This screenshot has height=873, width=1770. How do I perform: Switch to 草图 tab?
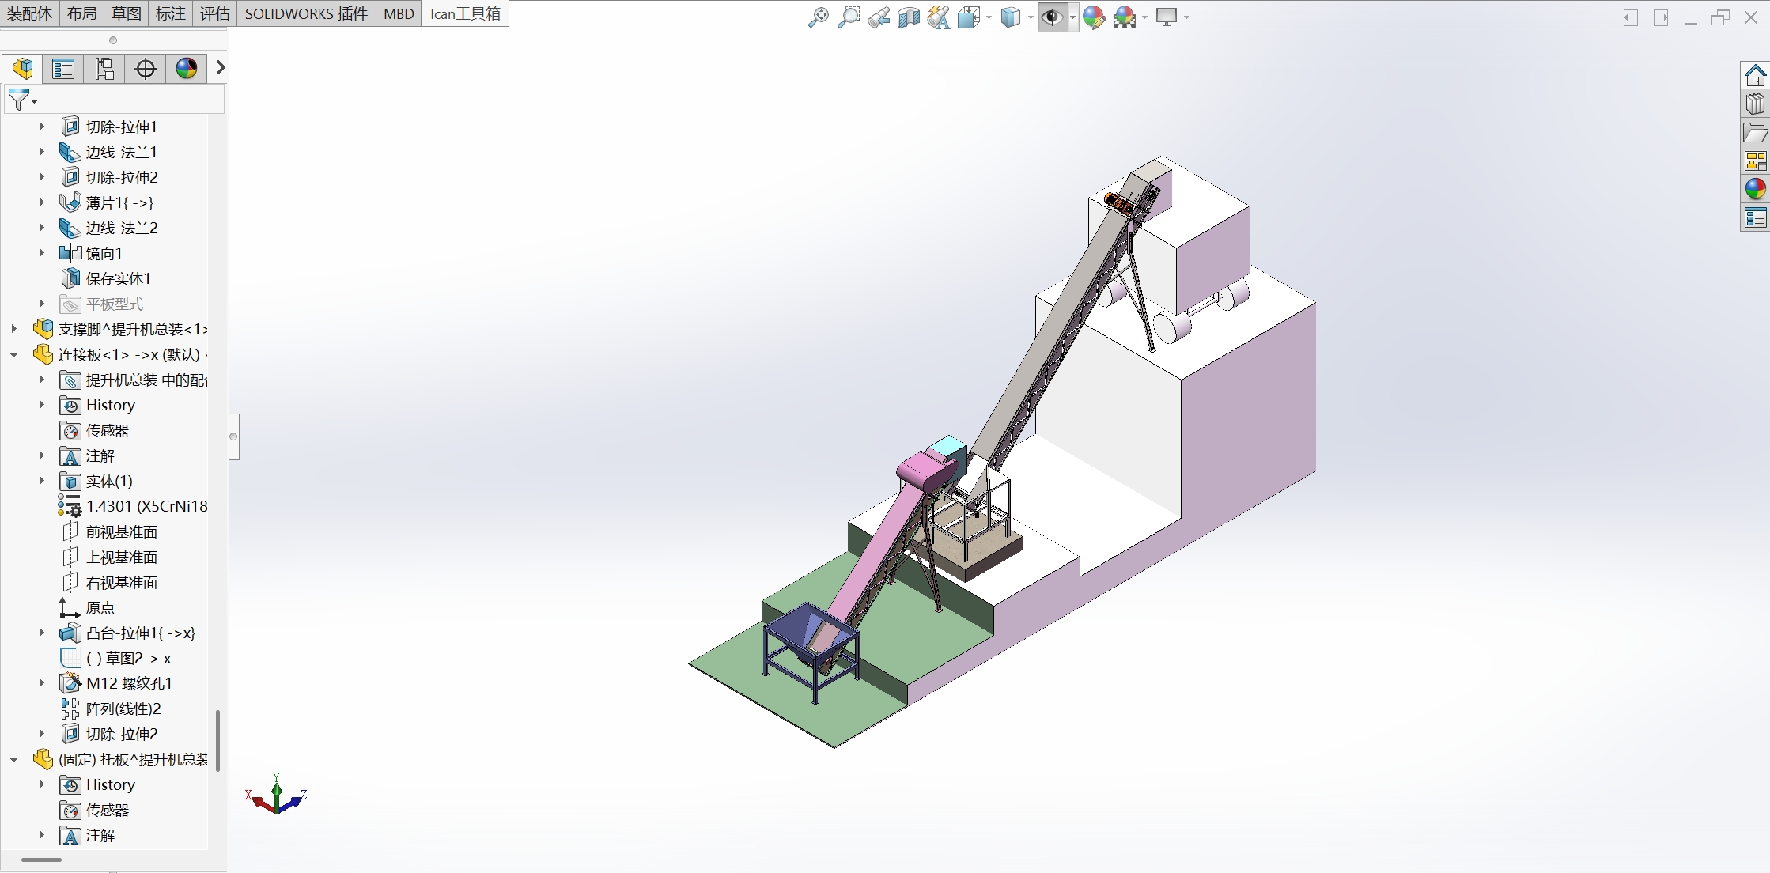pyautogui.click(x=126, y=13)
